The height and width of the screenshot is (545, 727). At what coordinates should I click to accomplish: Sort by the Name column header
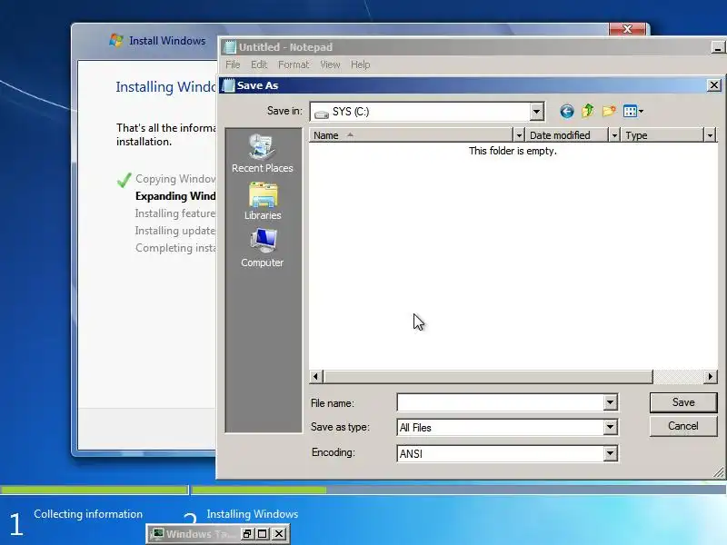tap(412, 135)
